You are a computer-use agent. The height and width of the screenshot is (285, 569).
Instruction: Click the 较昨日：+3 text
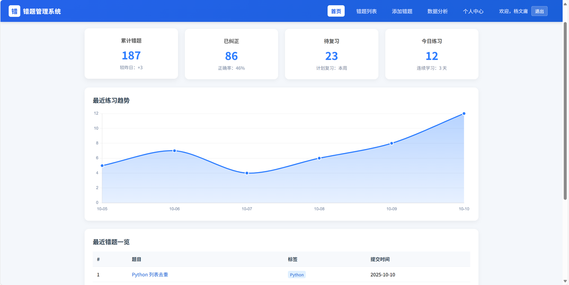[131, 68]
